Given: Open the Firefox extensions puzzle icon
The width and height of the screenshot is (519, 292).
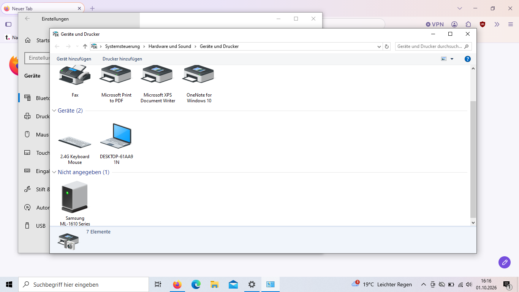Looking at the screenshot, I should pyautogui.click(x=468, y=24).
